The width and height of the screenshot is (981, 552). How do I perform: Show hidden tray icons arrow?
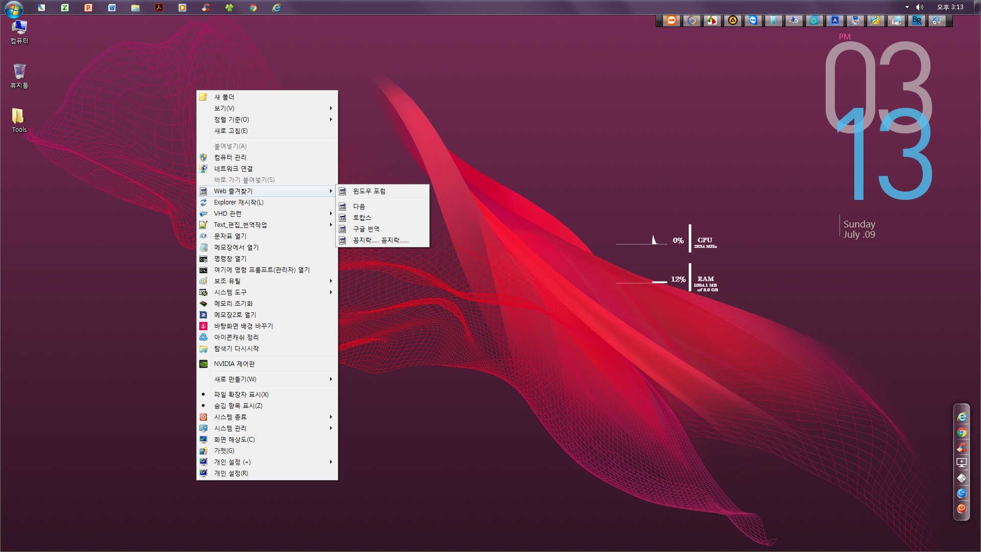click(907, 7)
